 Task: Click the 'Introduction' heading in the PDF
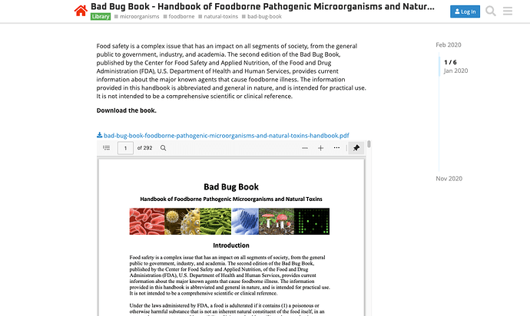click(231, 245)
